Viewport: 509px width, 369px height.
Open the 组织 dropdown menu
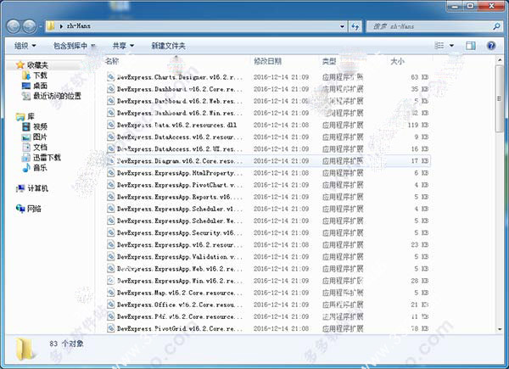coord(25,45)
